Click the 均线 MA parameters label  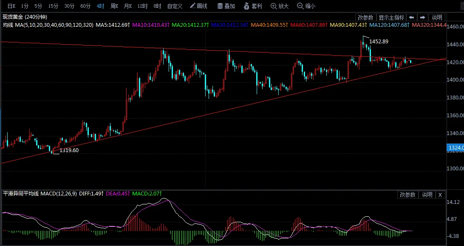click(x=48, y=25)
